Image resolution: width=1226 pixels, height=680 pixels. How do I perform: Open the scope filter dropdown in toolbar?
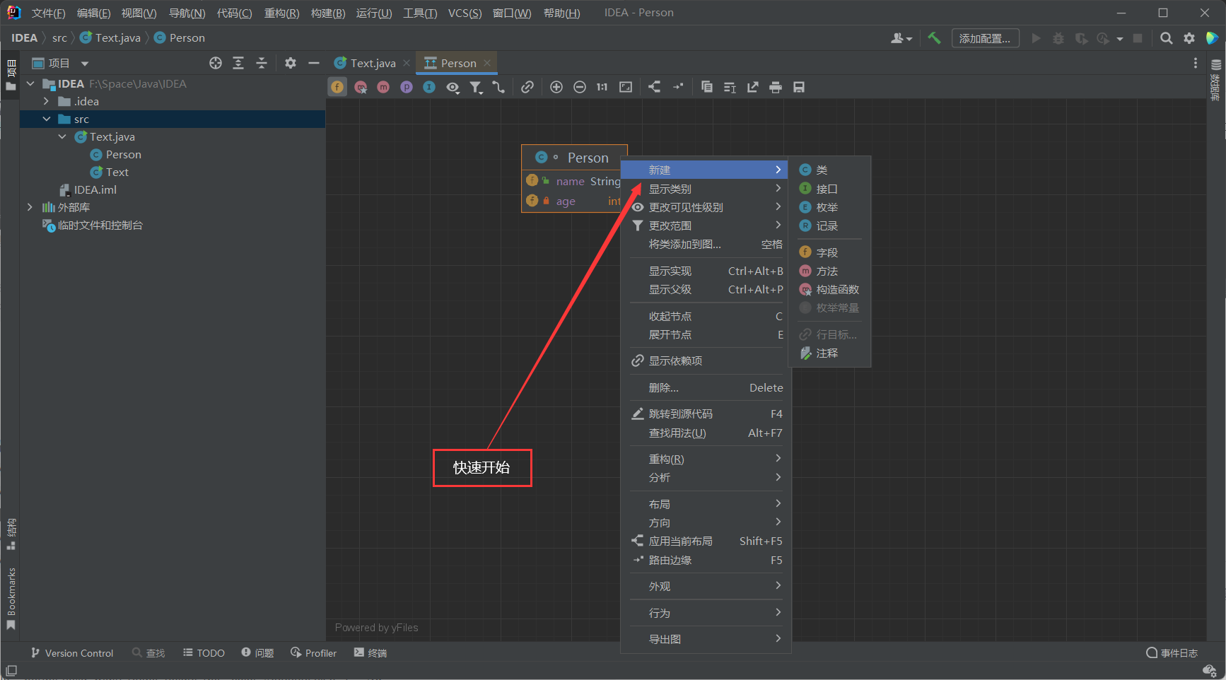click(x=476, y=87)
